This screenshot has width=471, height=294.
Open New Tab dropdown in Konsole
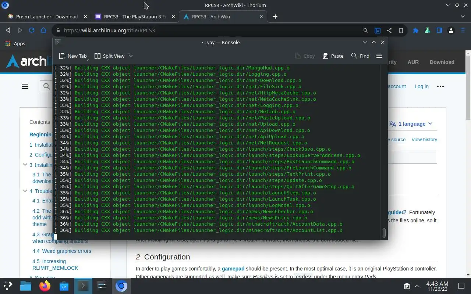click(73, 56)
